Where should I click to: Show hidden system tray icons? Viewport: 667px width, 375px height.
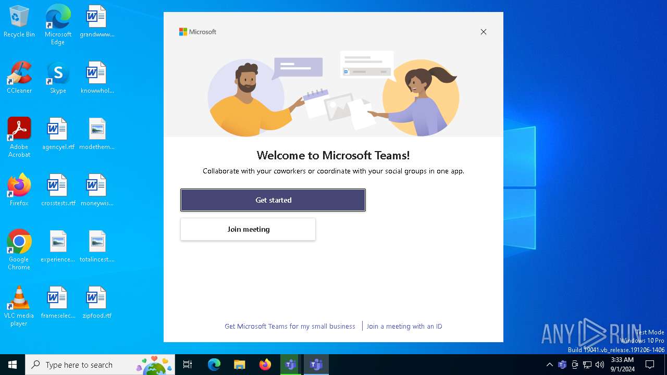pyautogui.click(x=549, y=365)
